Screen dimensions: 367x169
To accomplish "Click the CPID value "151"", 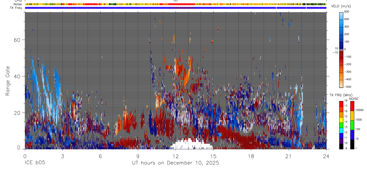I will [x=175, y=1].
